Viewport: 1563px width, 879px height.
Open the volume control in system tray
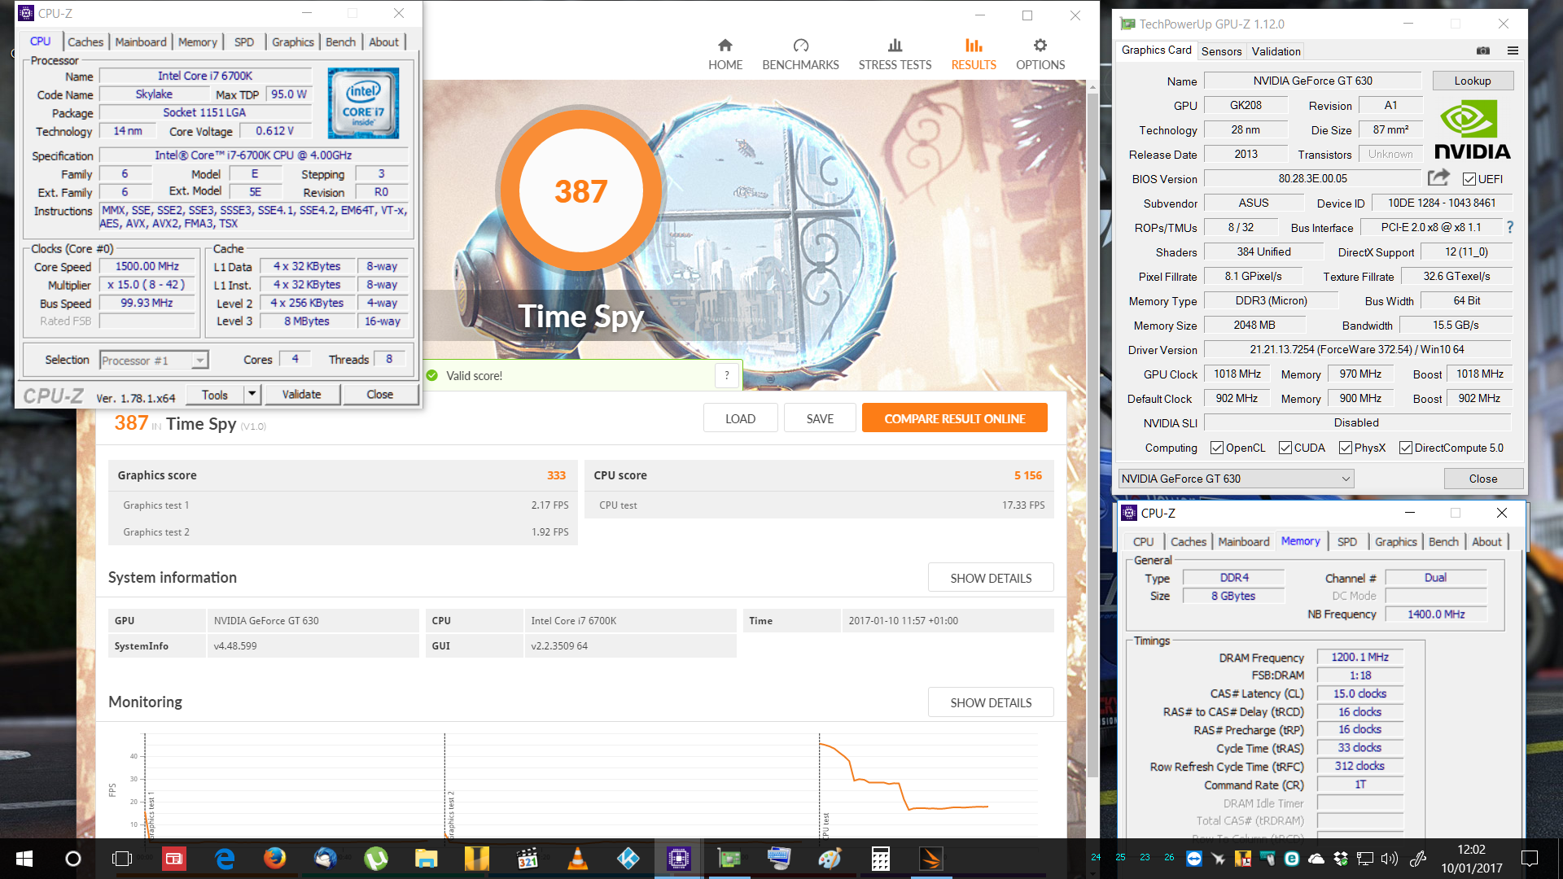pyautogui.click(x=1390, y=858)
